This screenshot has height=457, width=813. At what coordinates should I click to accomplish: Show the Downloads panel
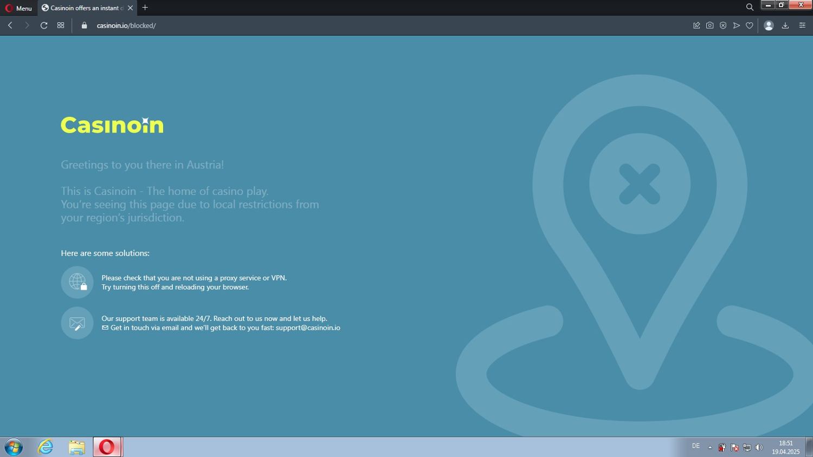785,25
